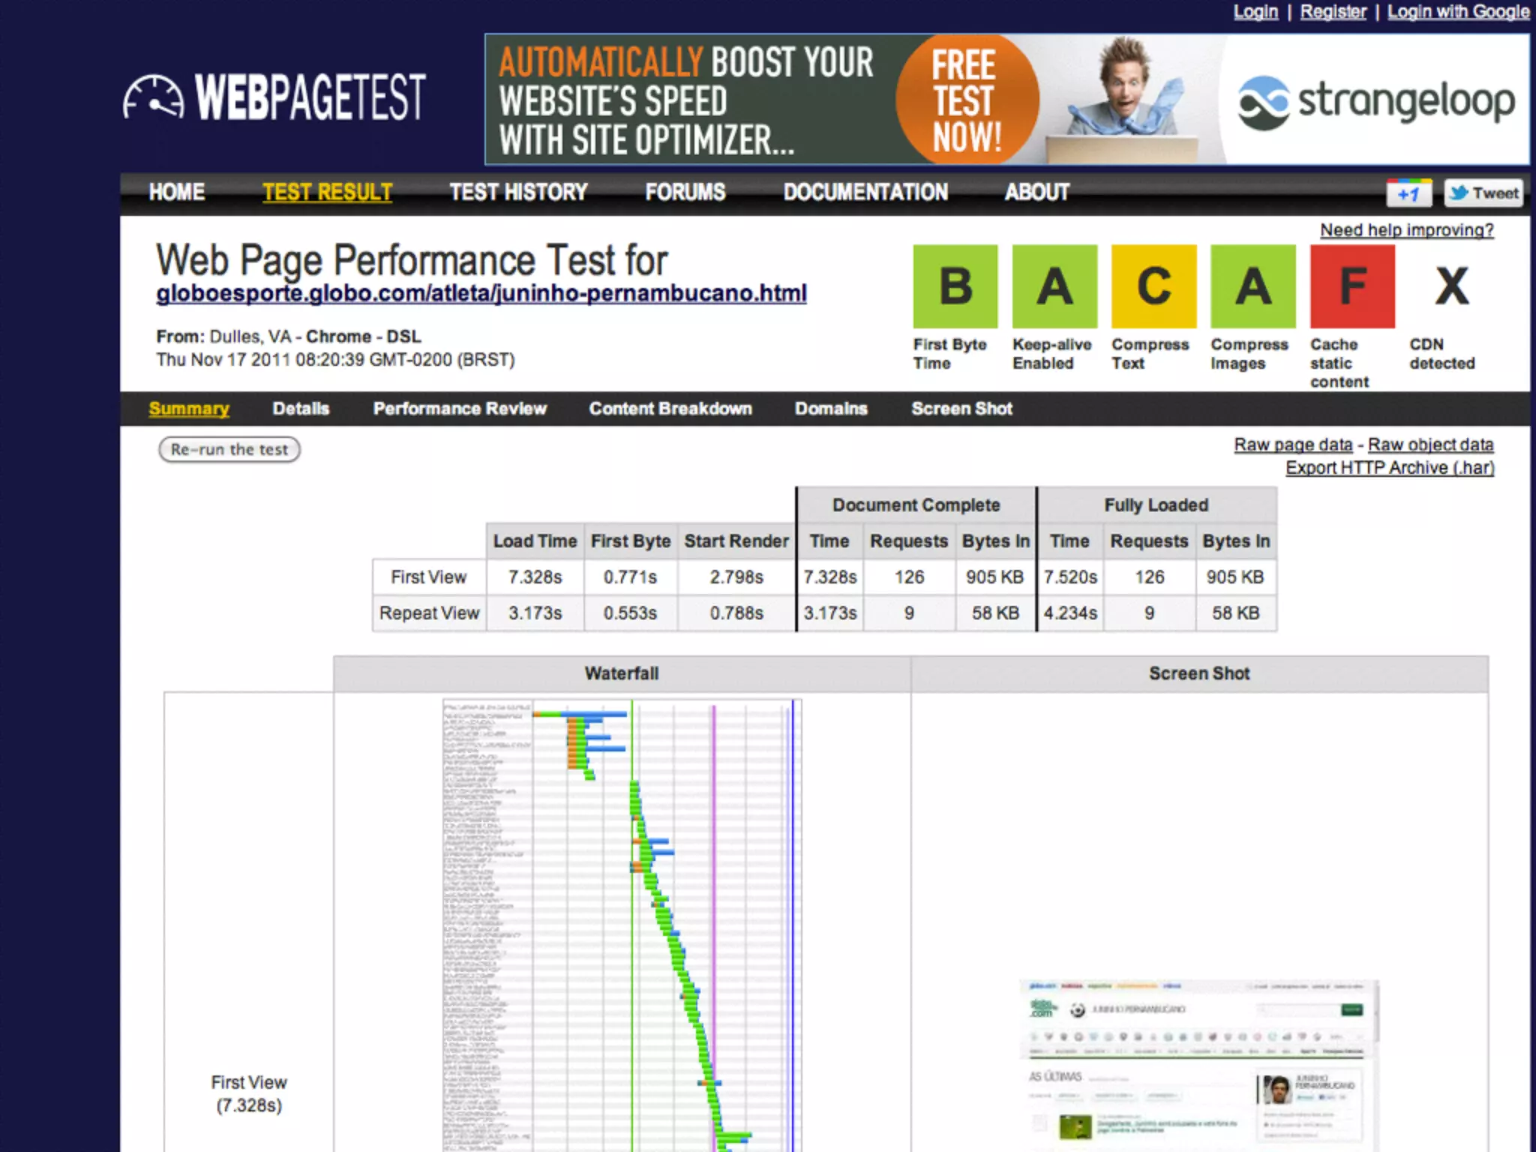The width and height of the screenshot is (1536, 1152).
Task: Select the yellow Compress Text C grade
Action: click(1153, 286)
